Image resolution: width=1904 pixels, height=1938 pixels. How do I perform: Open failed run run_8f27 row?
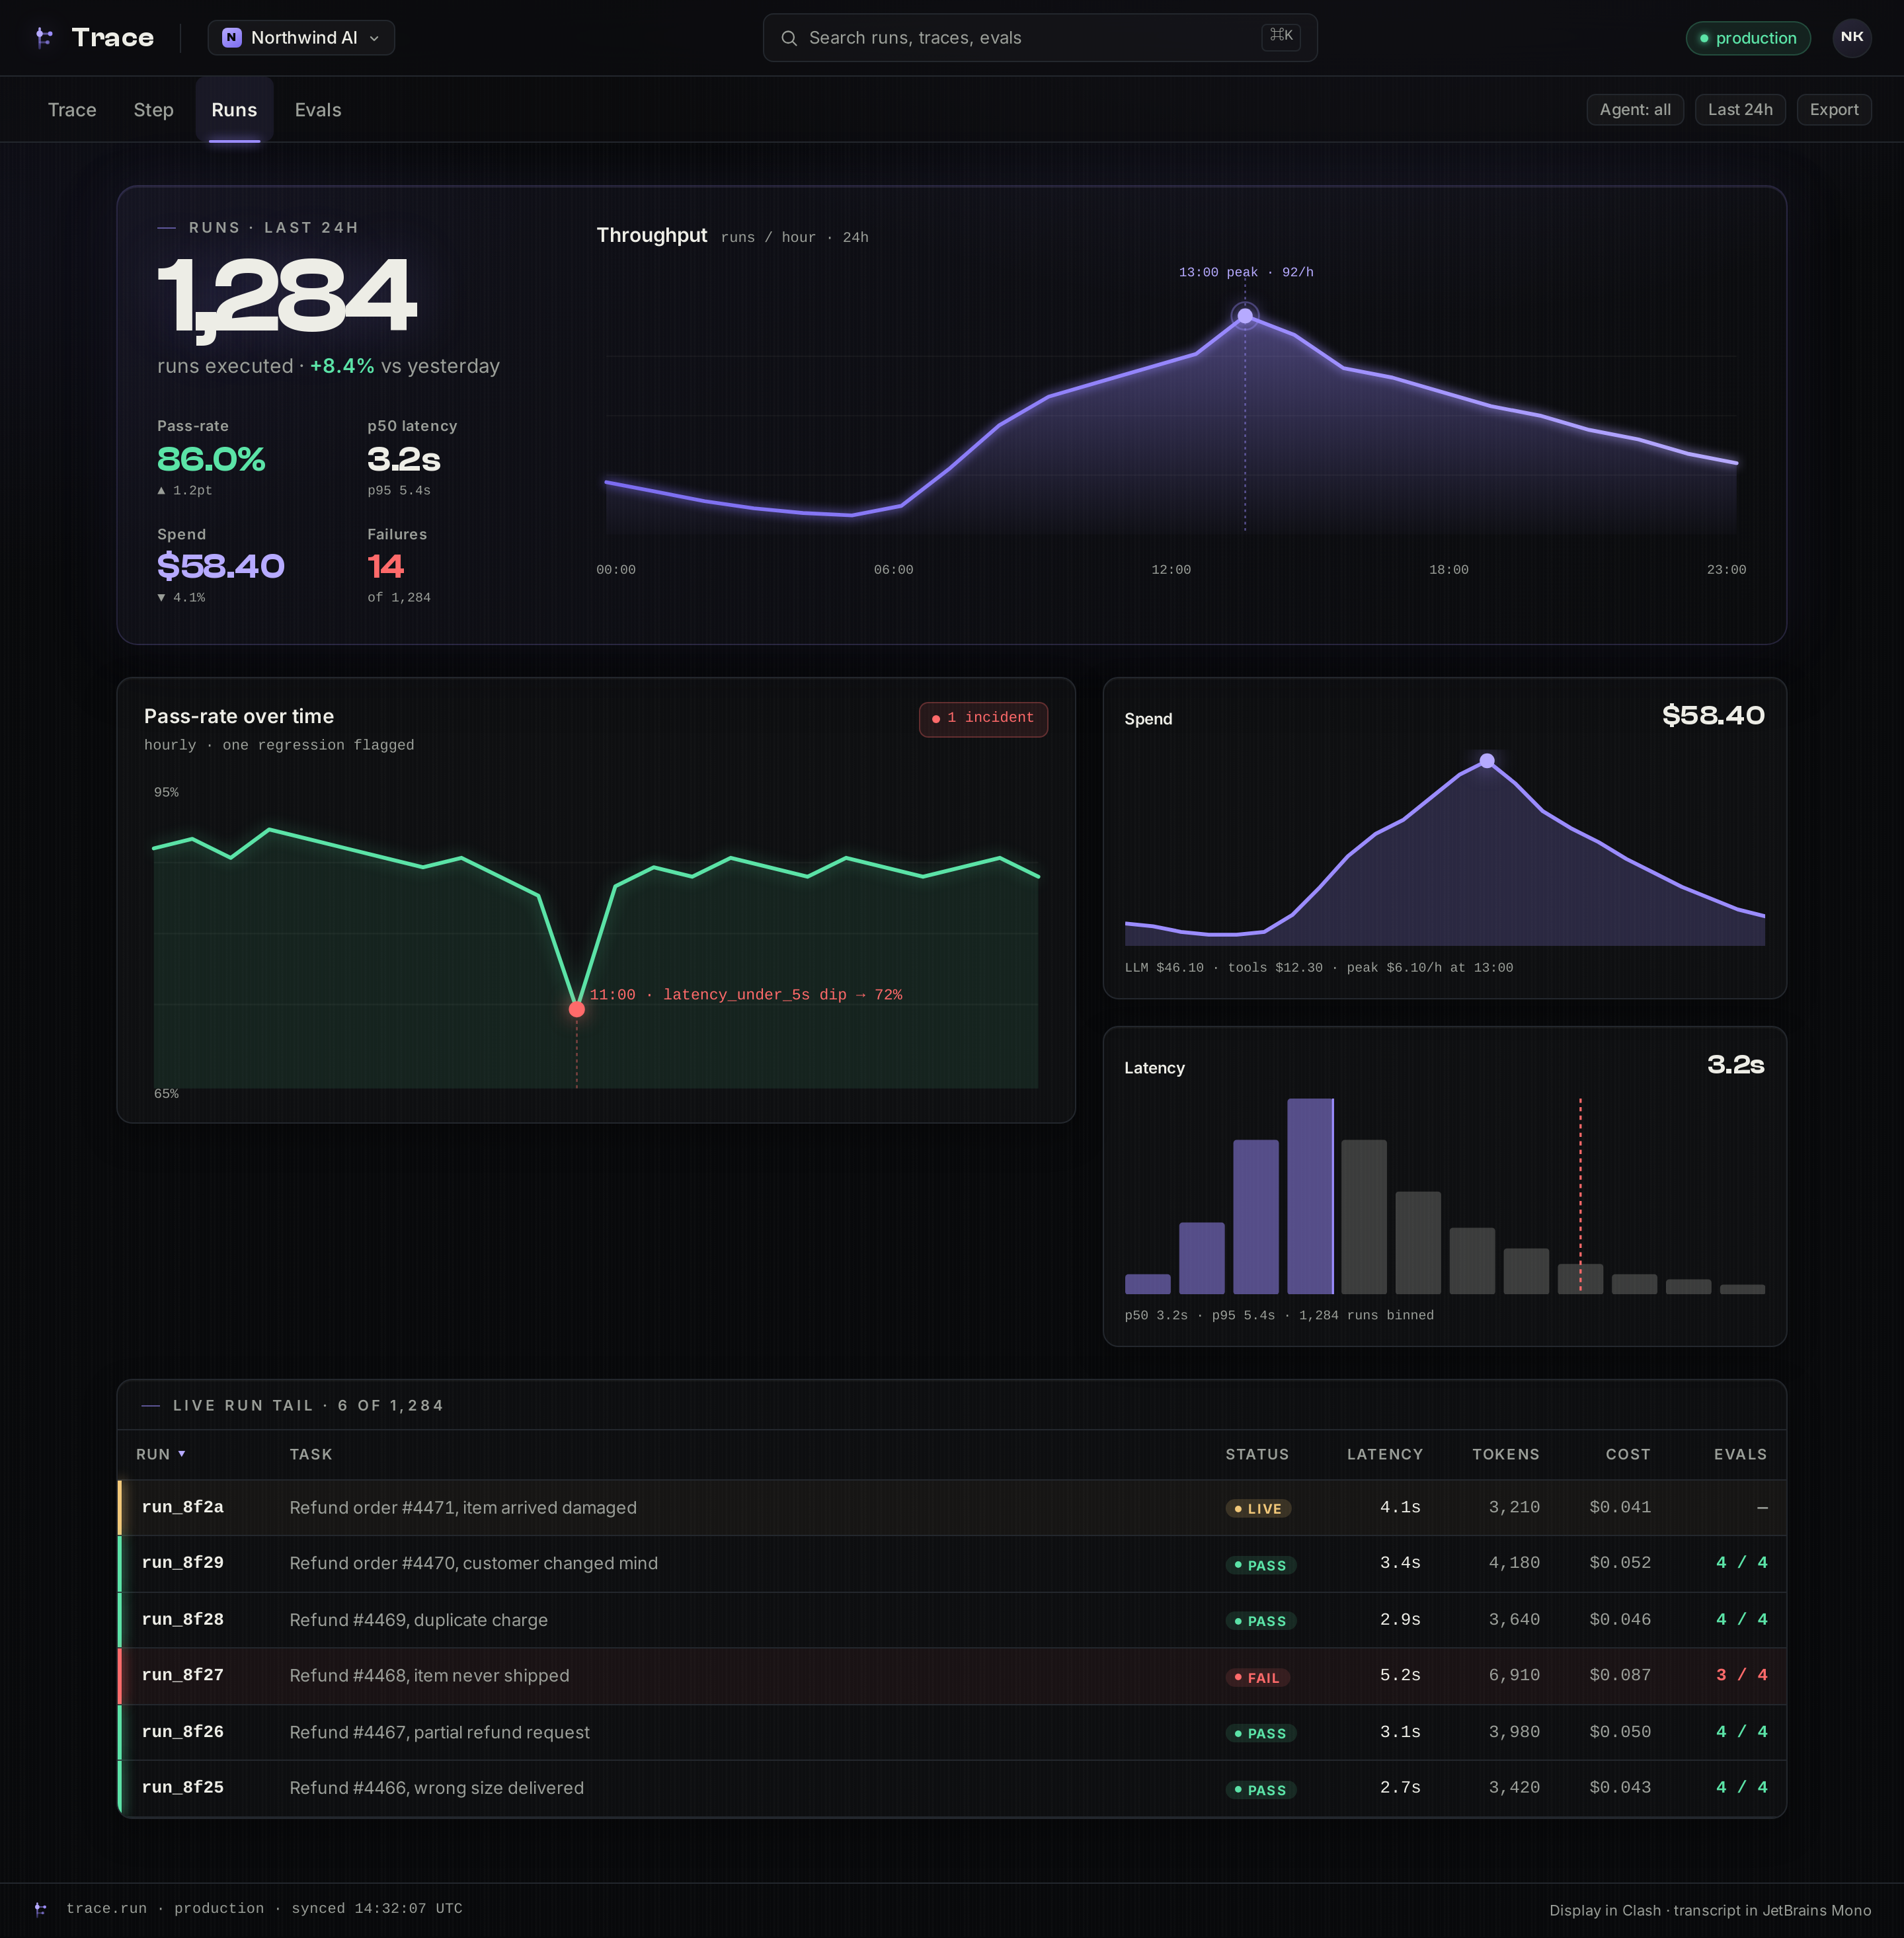[952, 1676]
